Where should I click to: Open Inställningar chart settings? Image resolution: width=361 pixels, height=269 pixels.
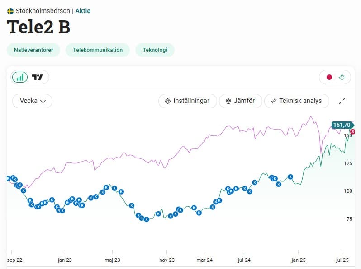click(187, 101)
